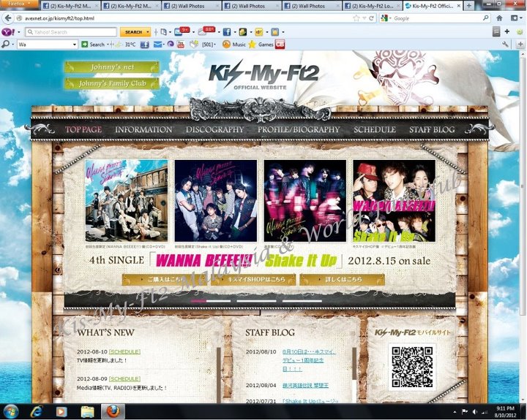Click the YouTube icon in second toolbar
Image resolution: width=527 pixels, height=420 pixels.
click(181, 45)
